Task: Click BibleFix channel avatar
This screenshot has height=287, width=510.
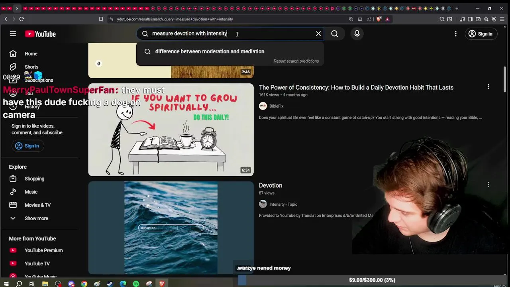Action: [263, 106]
